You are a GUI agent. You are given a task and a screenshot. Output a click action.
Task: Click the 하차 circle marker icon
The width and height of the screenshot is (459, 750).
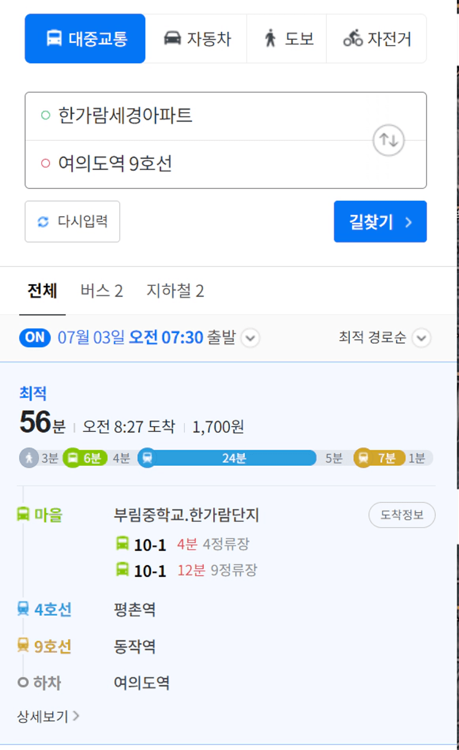pyautogui.click(x=23, y=682)
